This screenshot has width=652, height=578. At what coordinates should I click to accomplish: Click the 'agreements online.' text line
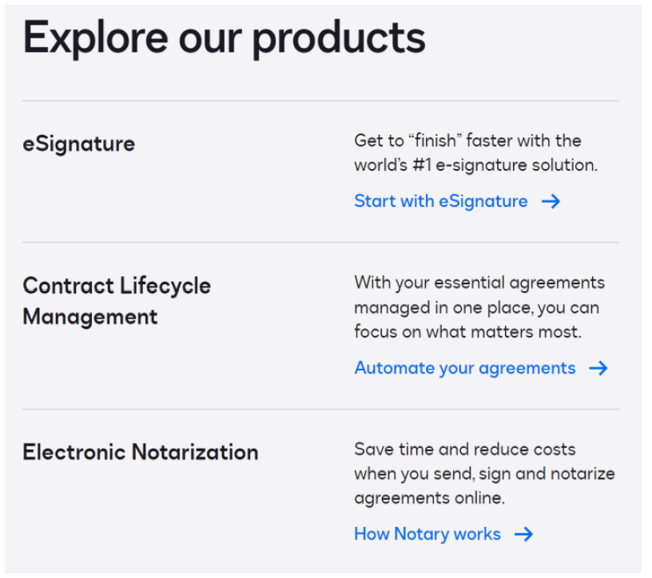pos(429,497)
